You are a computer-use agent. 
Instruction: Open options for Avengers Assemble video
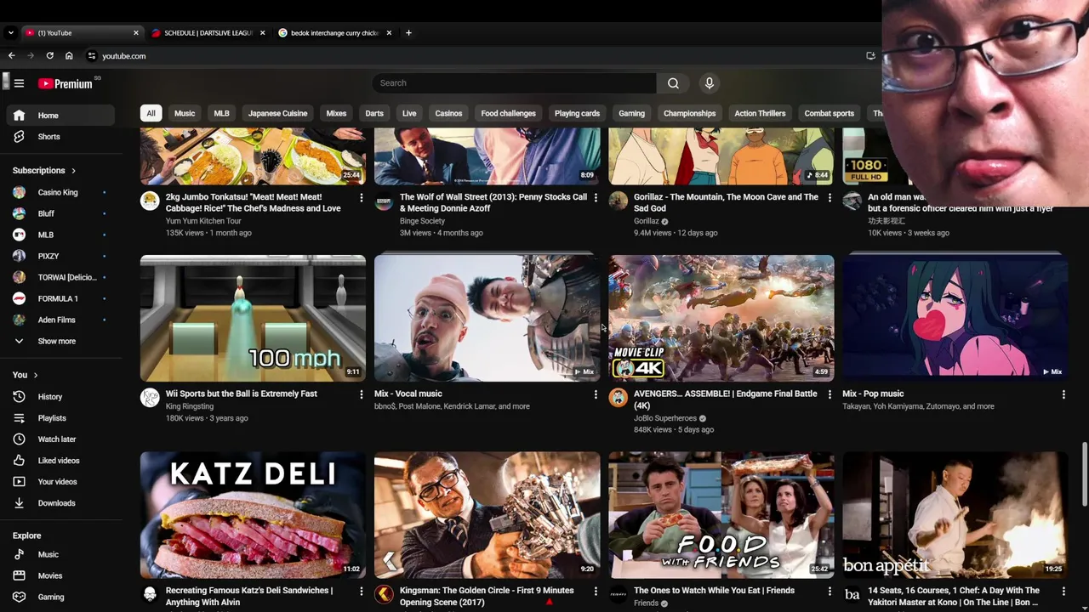tap(830, 394)
